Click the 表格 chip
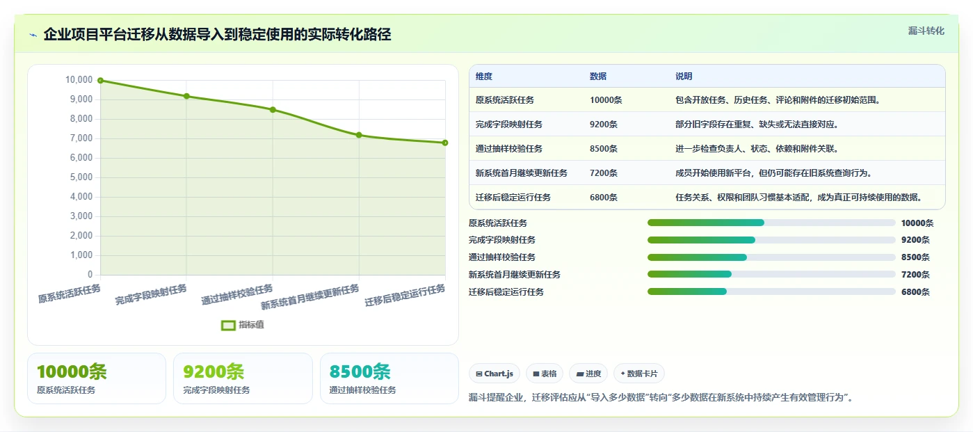Image resolution: width=973 pixels, height=432 pixels. (545, 374)
